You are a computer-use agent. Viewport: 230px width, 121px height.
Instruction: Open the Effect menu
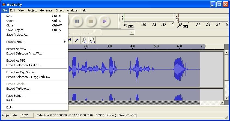click(x=59, y=10)
